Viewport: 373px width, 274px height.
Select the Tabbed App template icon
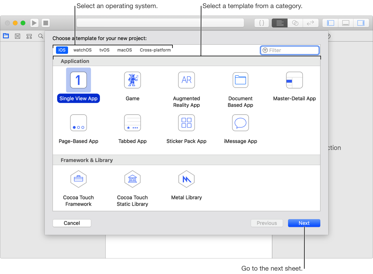click(132, 123)
